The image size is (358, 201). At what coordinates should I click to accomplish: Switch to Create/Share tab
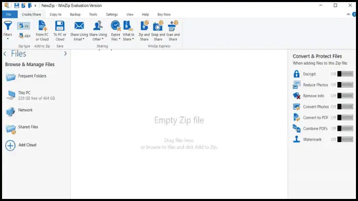(31, 14)
